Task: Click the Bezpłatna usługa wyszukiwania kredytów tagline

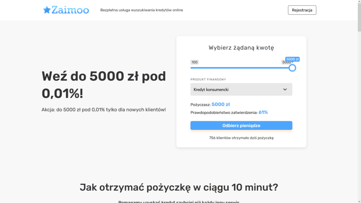Action: [x=141, y=10]
